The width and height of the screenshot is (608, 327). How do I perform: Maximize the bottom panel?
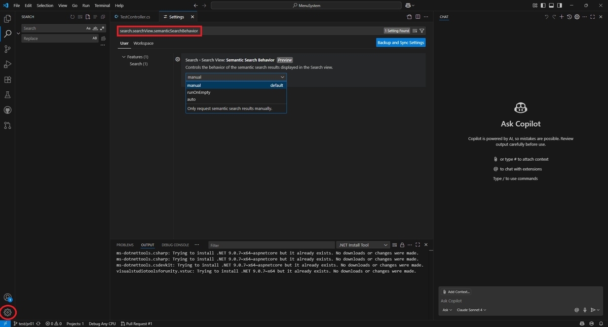pyautogui.click(x=418, y=245)
